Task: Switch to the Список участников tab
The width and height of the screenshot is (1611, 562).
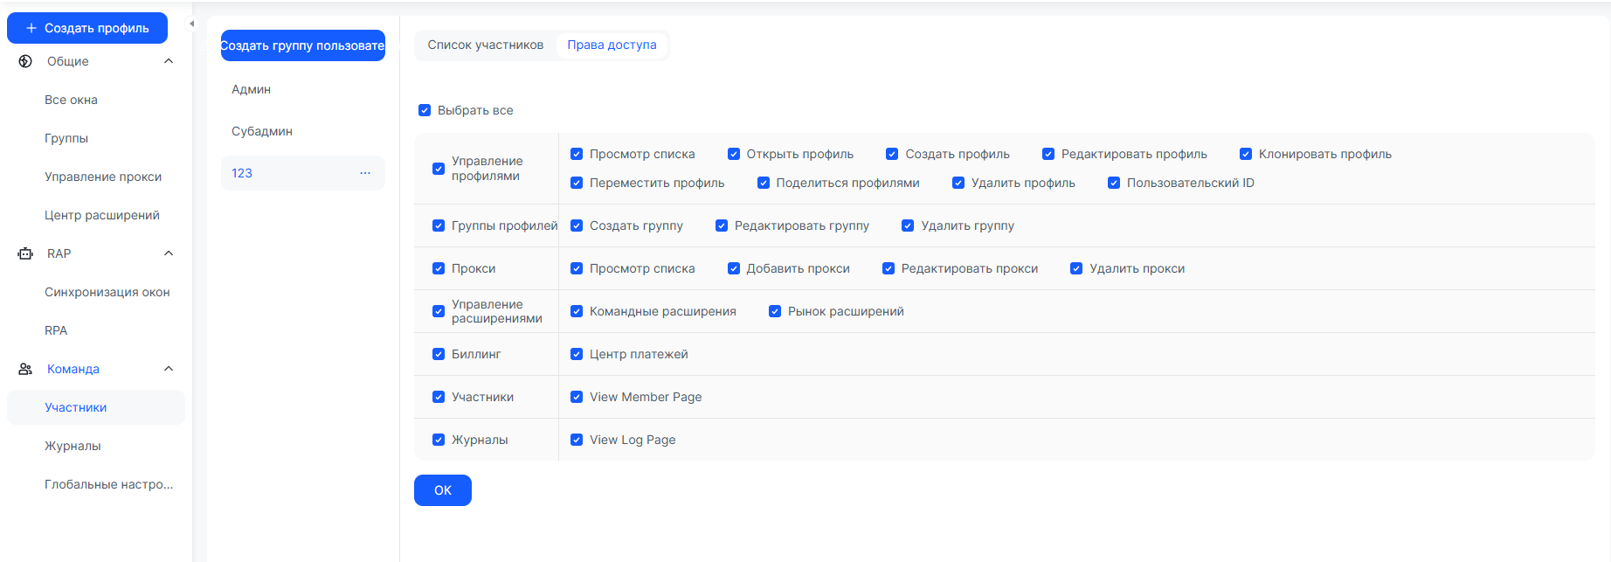Action: pos(485,45)
